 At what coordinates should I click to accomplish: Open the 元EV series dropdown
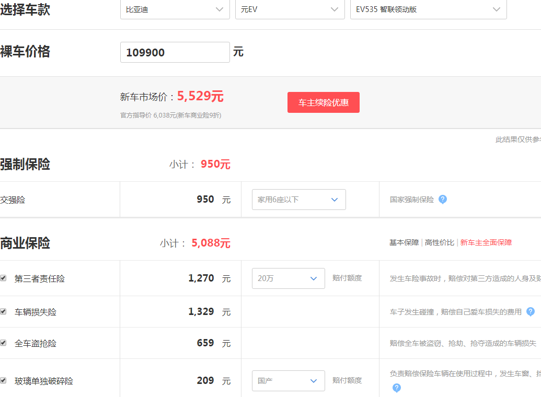[x=290, y=9]
